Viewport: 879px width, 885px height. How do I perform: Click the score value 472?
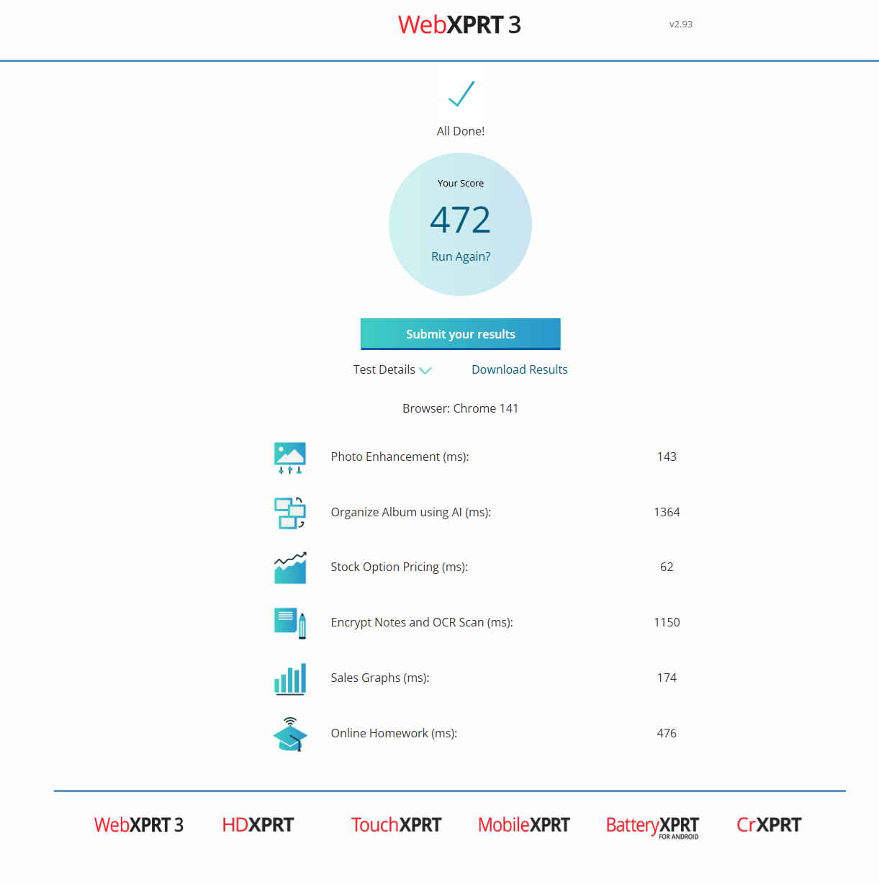pyautogui.click(x=461, y=220)
